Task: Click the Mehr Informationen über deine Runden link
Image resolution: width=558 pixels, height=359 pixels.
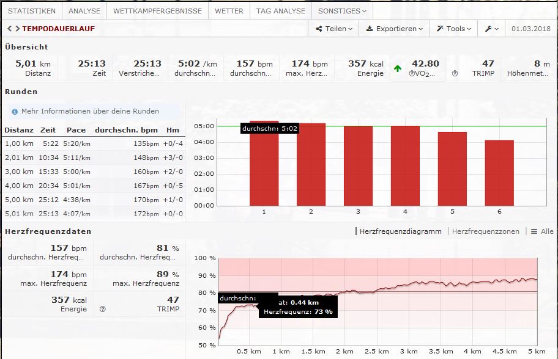Action: click(x=90, y=111)
